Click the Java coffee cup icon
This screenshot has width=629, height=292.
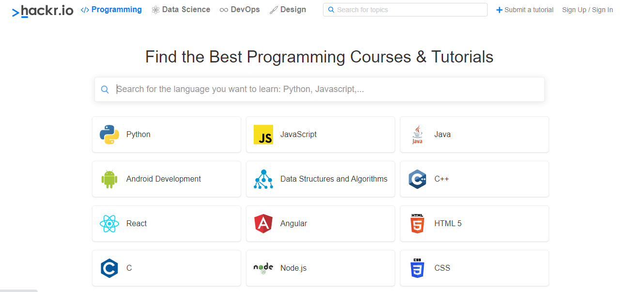pyautogui.click(x=417, y=135)
